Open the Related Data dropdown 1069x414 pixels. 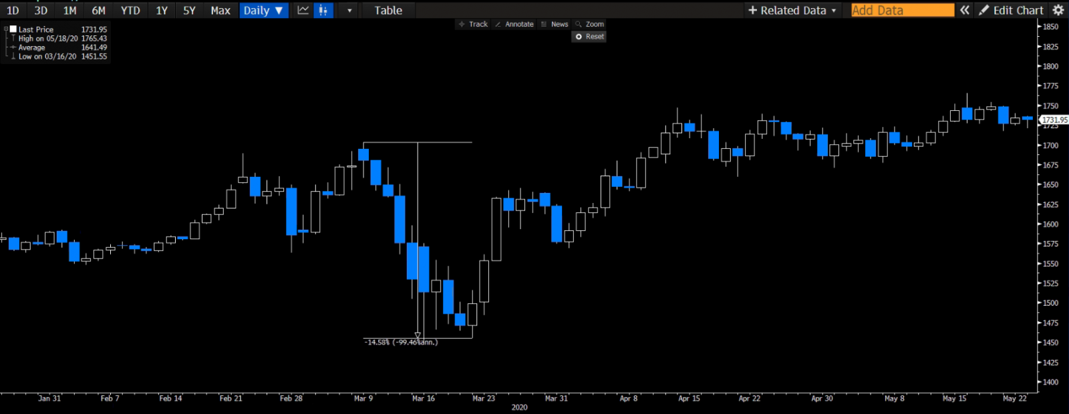tap(792, 10)
